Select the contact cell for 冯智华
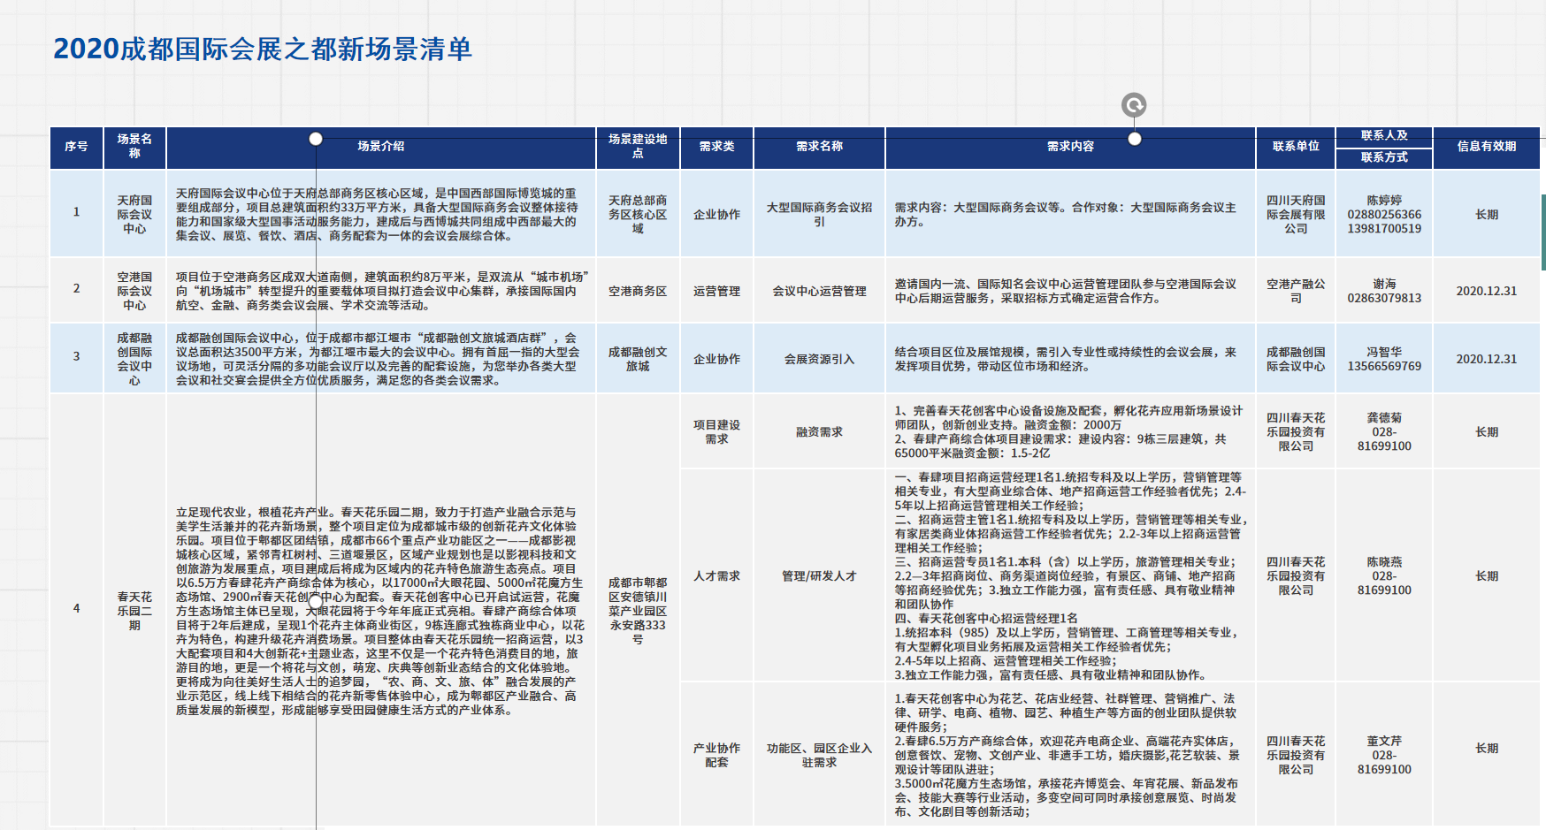 (1384, 359)
